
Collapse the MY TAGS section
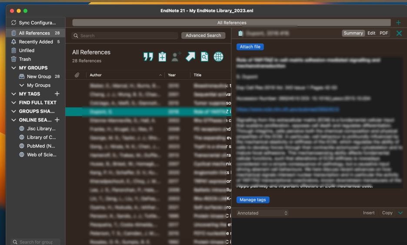coord(14,94)
